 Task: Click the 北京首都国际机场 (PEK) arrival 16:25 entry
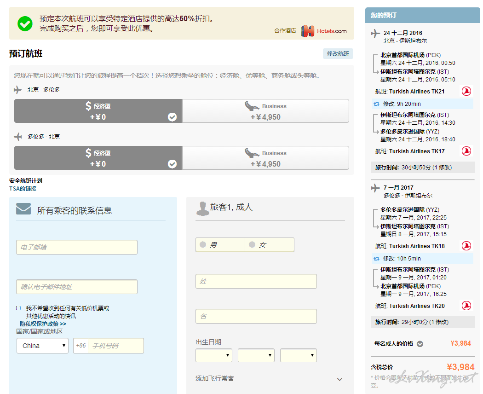(x=414, y=290)
